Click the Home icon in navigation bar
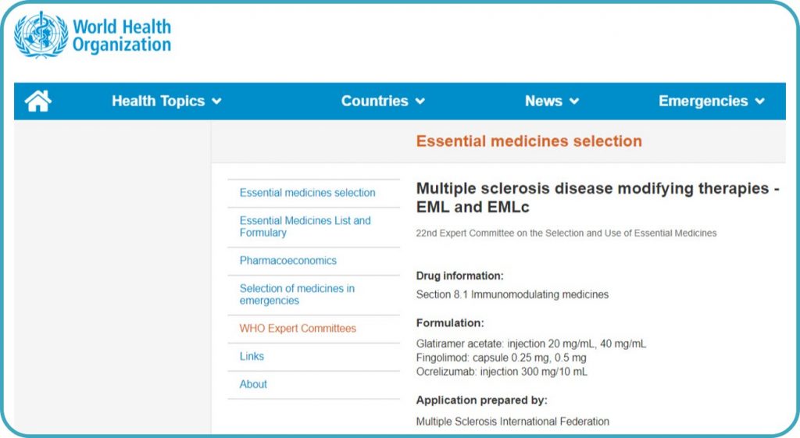800x438 pixels. pyautogui.click(x=37, y=101)
